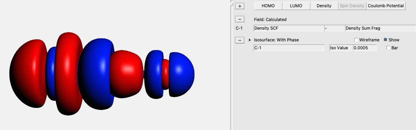
Task: Click the Iso Value input 0.0005
Action: pos(364,48)
